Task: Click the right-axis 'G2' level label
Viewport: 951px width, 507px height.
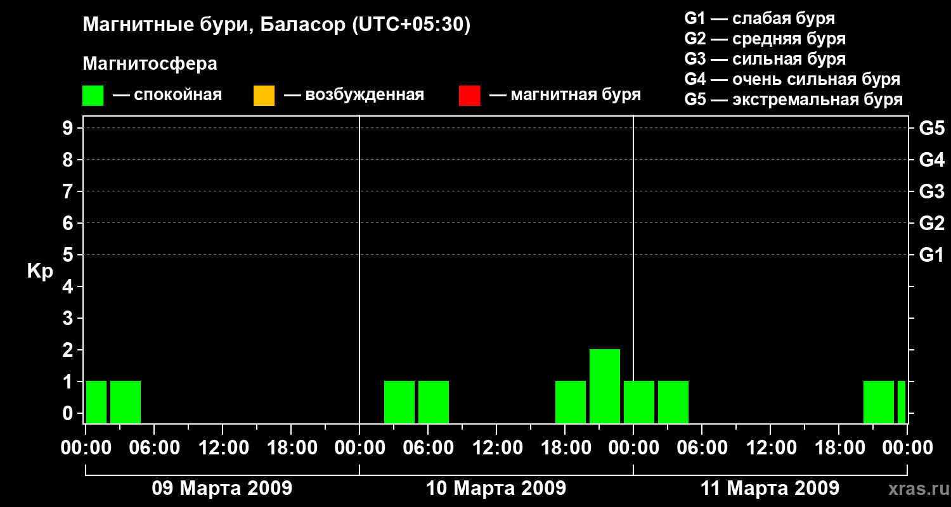Action: coord(931,223)
